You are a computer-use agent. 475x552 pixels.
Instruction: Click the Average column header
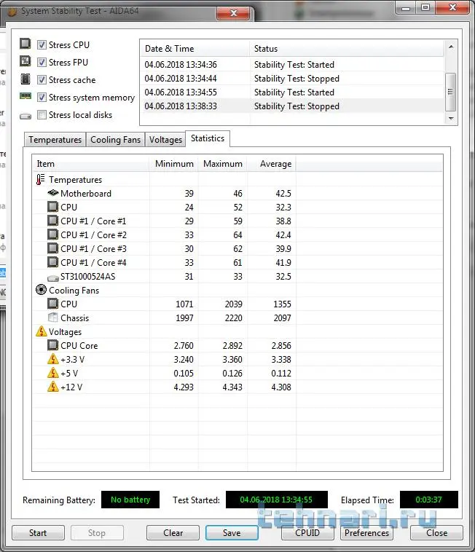pyautogui.click(x=272, y=164)
